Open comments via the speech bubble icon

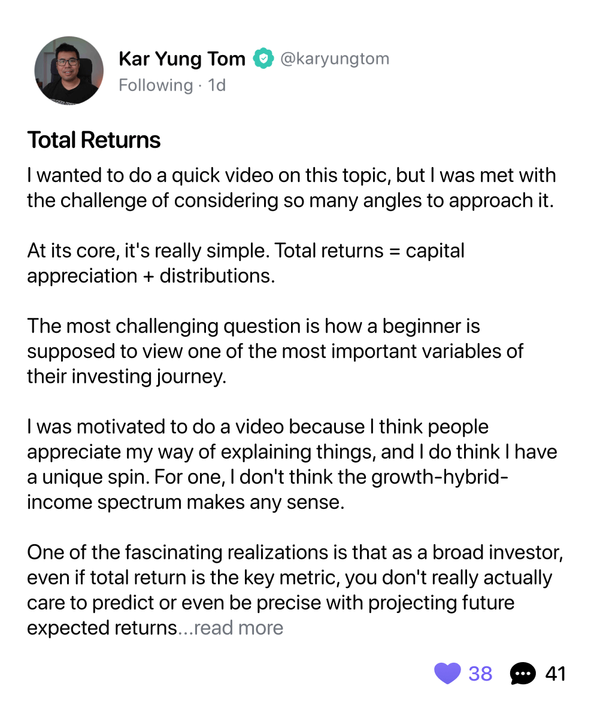(522, 673)
